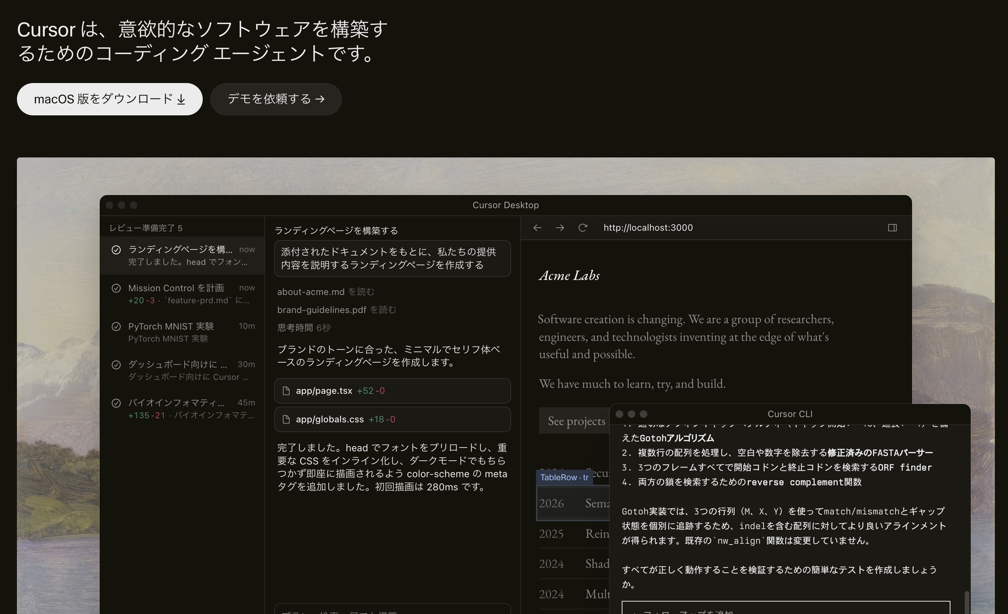Click the +135 -21 change summary
This screenshot has width=1008, height=614.
(147, 416)
